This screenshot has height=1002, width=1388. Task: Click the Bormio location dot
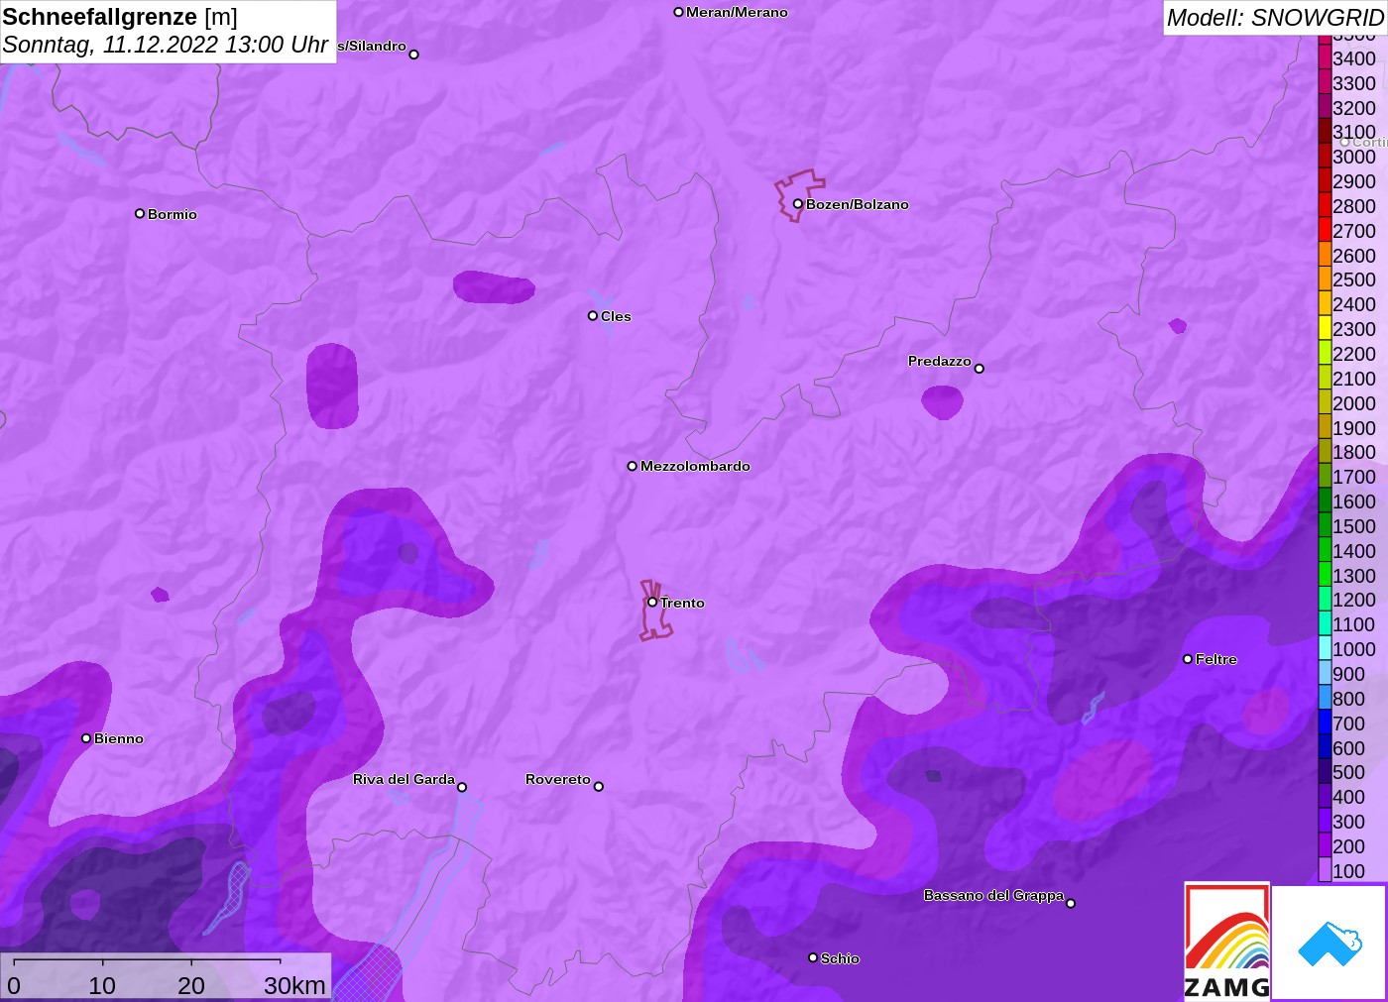point(140,213)
